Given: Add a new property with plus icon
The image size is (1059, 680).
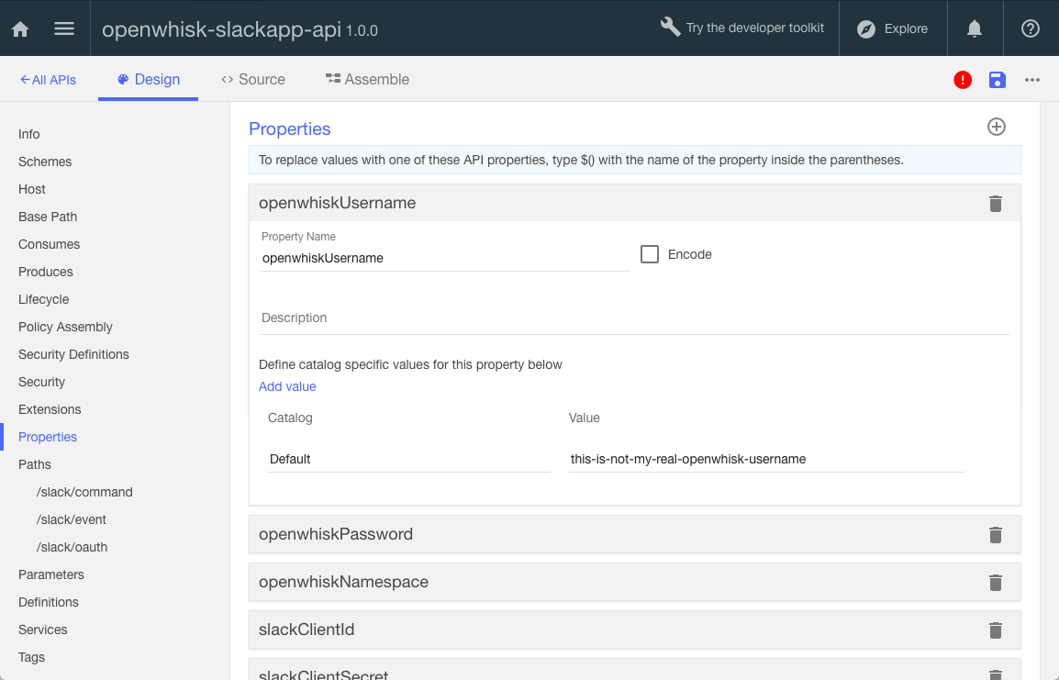Looking at the screenshot, I should click(997, 128).
